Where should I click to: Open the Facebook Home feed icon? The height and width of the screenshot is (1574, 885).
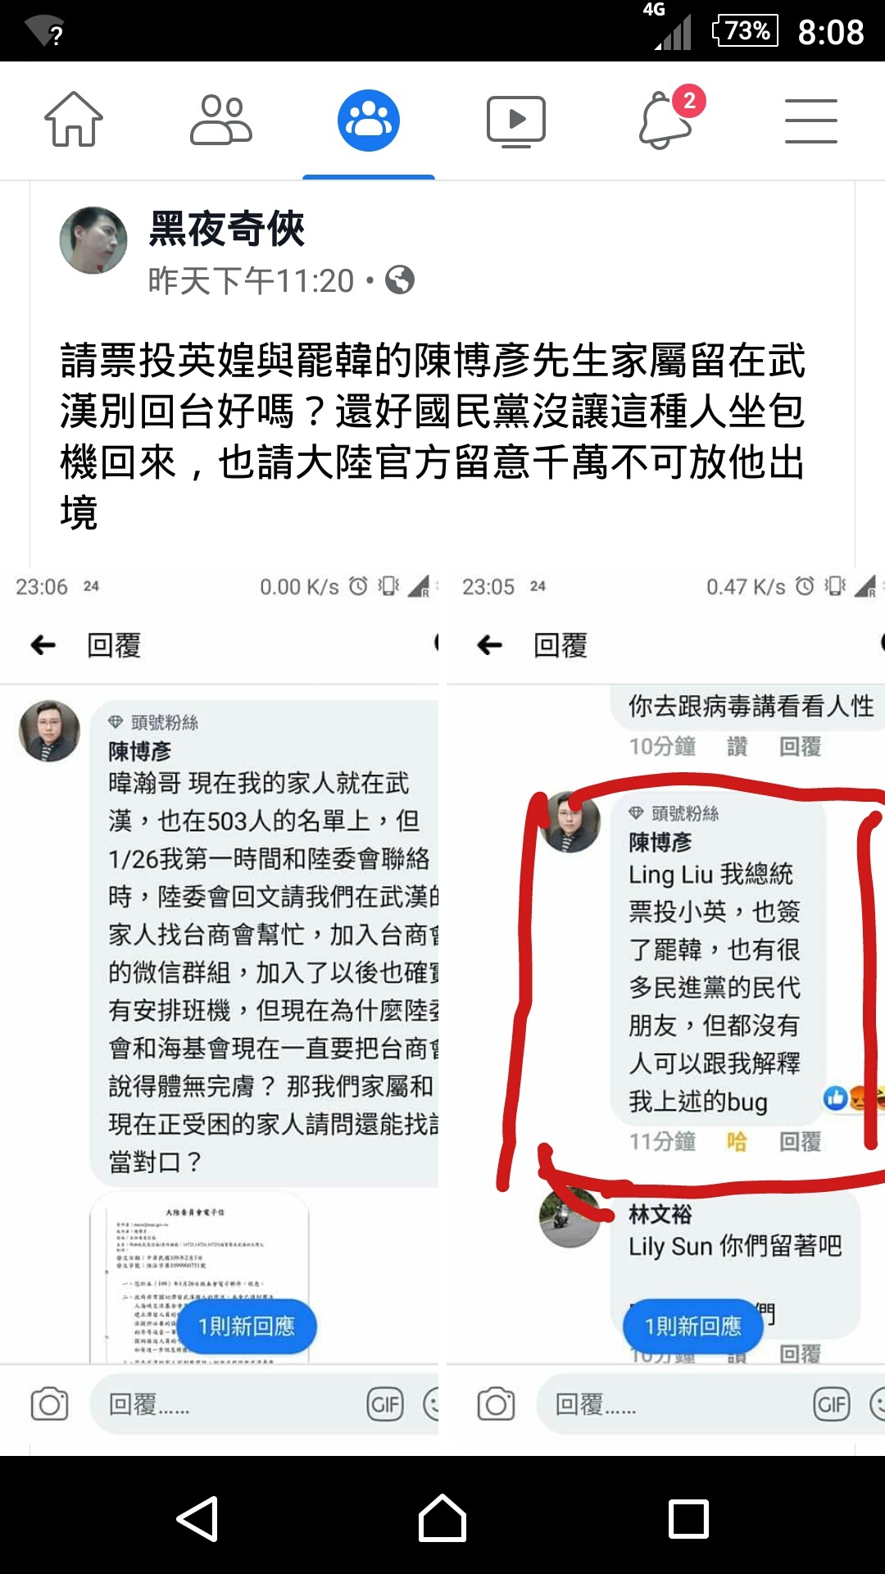pos(74,120)
